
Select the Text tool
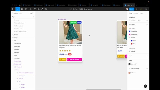click(35, 9)
